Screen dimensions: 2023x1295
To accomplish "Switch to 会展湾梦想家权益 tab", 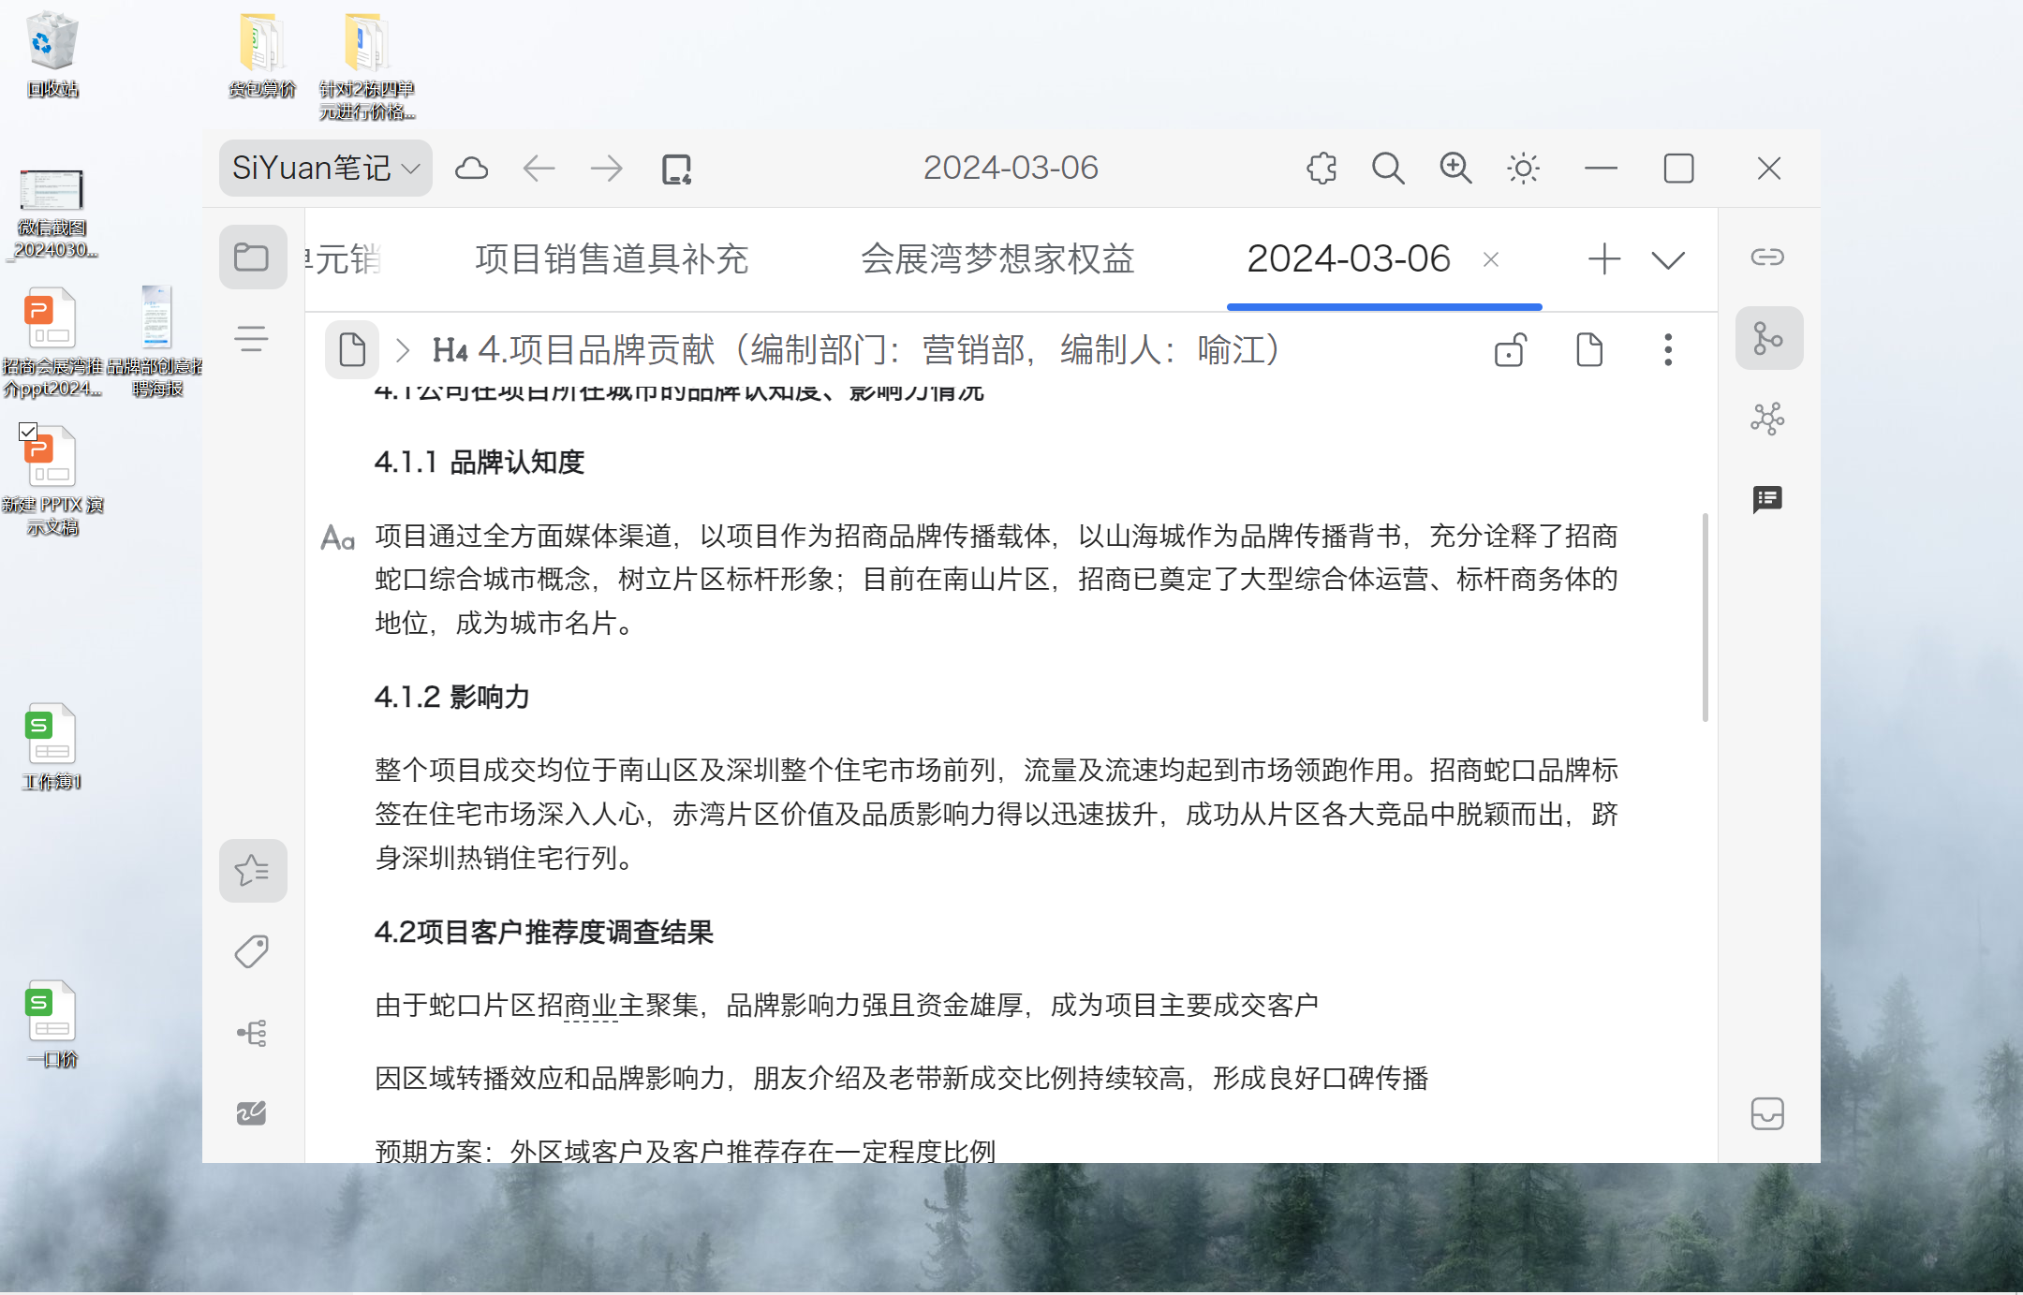I will (x=997, y=259).
